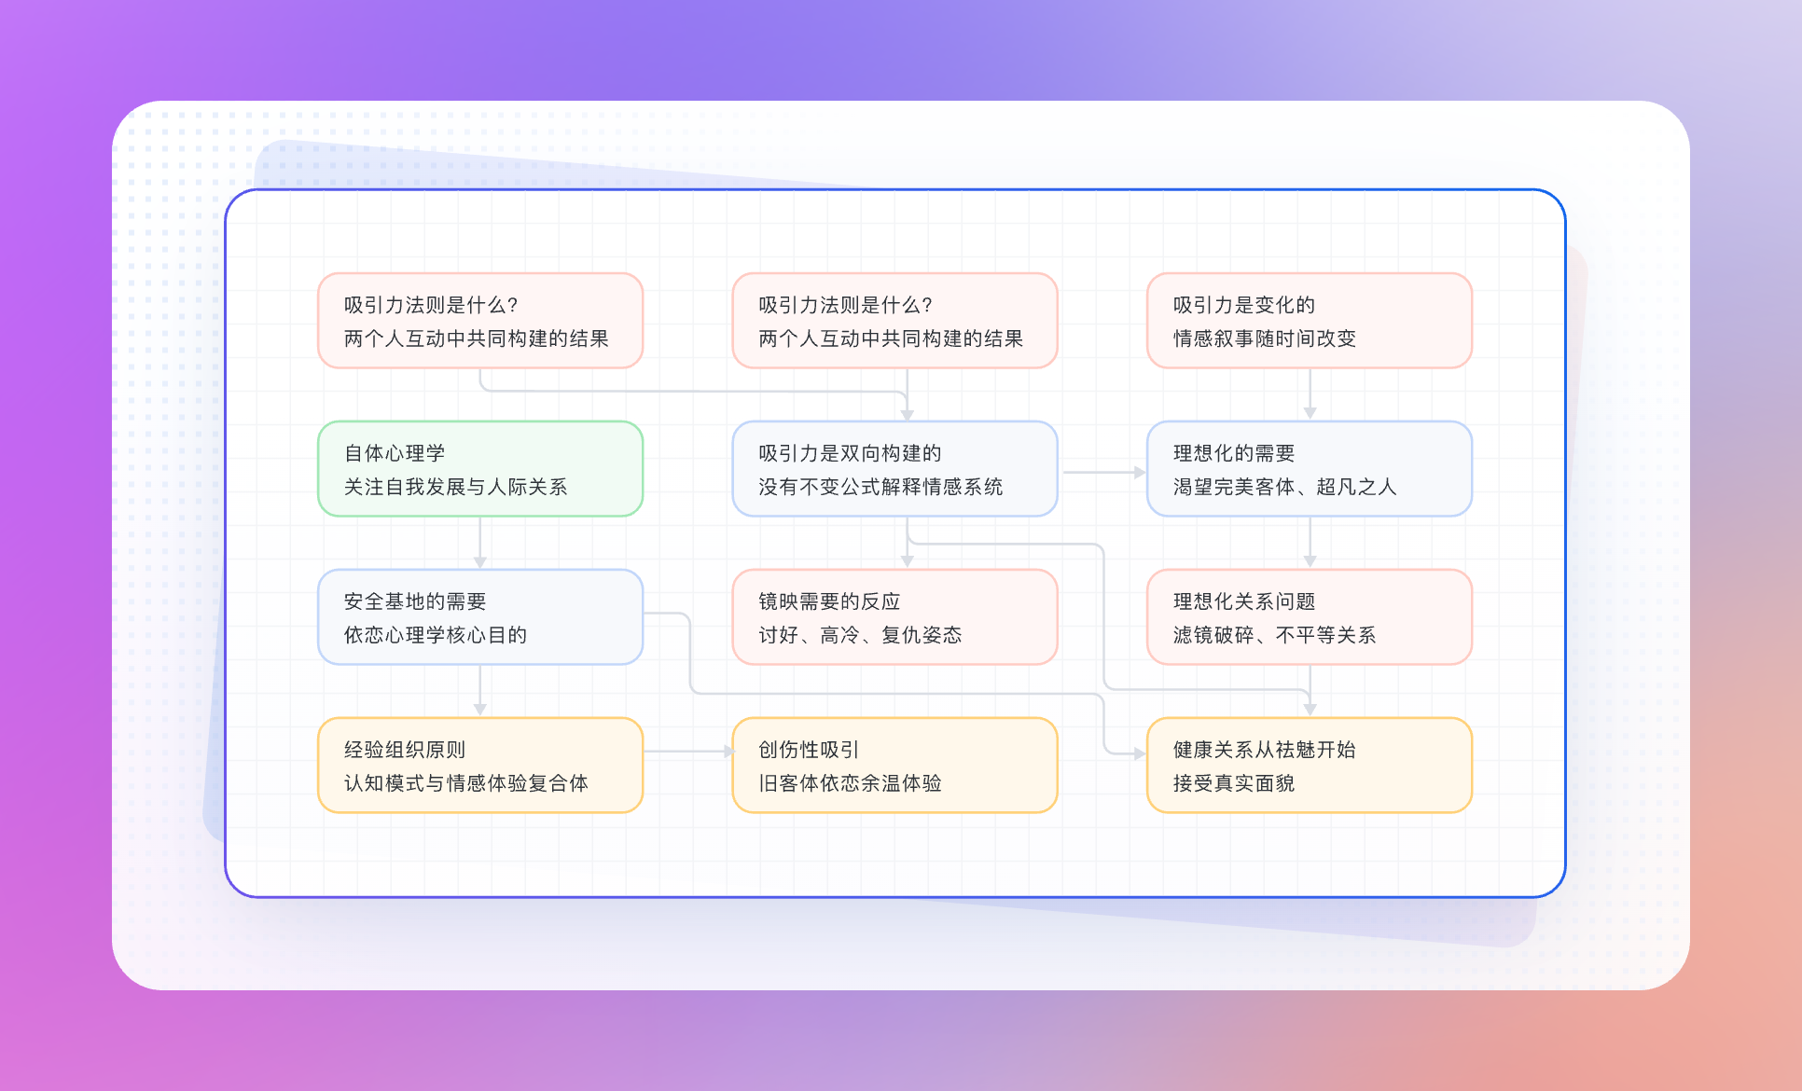Image resolution: width=1802 pixels, height=1091 pixels.
Task: Select the 经验组织原则 node
Action: pos(479,765)
